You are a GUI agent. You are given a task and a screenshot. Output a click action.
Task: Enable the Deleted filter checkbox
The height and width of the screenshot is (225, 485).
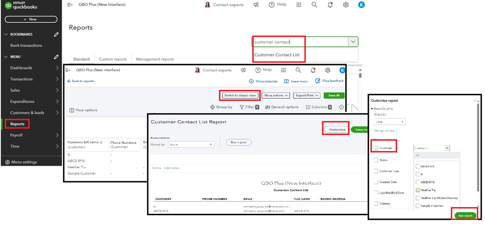pyautogui.click(x=376, y=204)
